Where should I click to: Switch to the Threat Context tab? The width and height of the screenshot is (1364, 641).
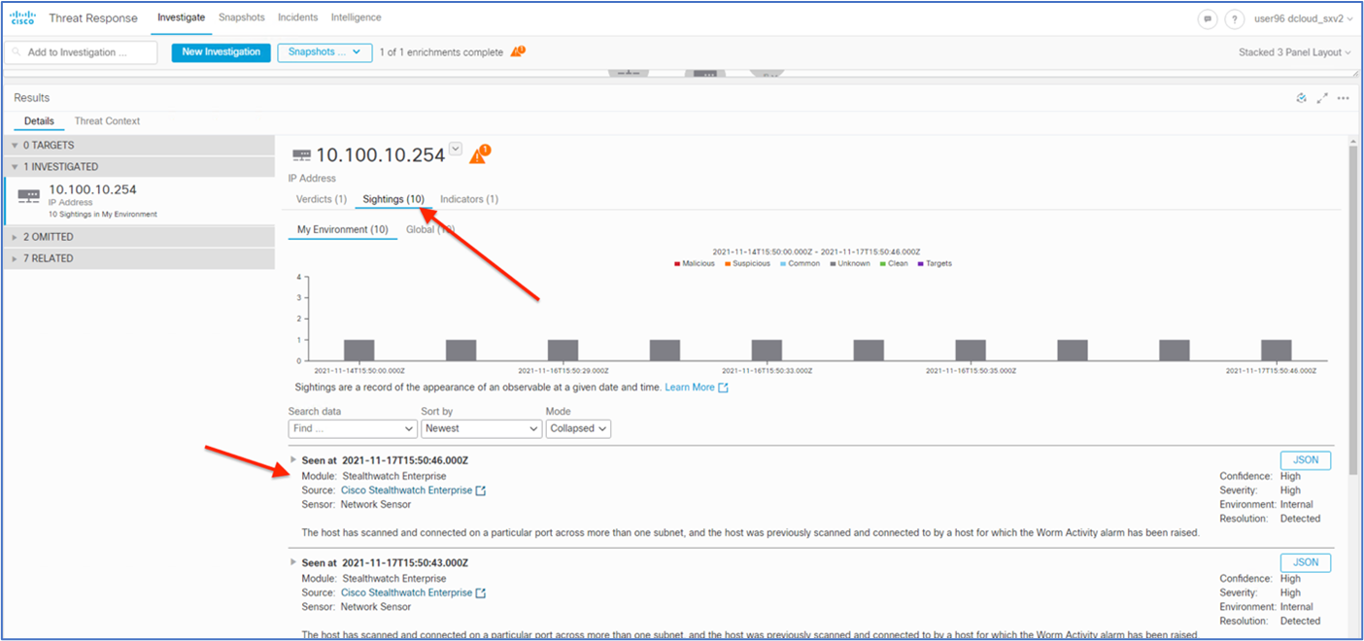[x=107, y=121]
